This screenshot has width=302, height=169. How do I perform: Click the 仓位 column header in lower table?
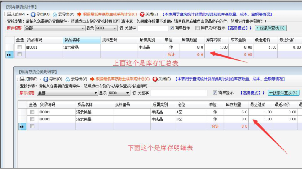pos(181,105)
